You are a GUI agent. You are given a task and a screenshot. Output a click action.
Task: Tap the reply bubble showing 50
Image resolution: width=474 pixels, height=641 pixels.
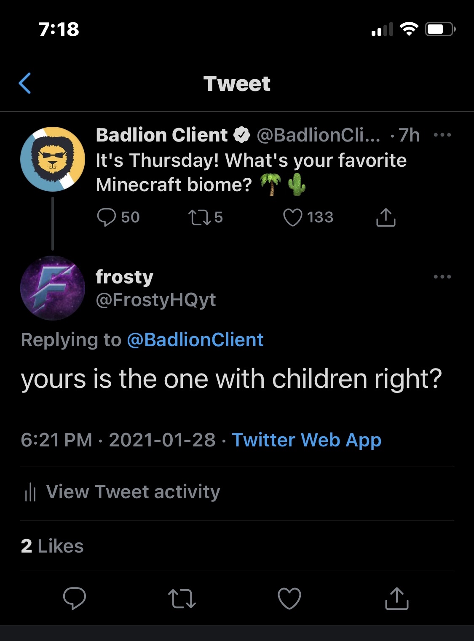pyautogui.click(x=118, y=217)
